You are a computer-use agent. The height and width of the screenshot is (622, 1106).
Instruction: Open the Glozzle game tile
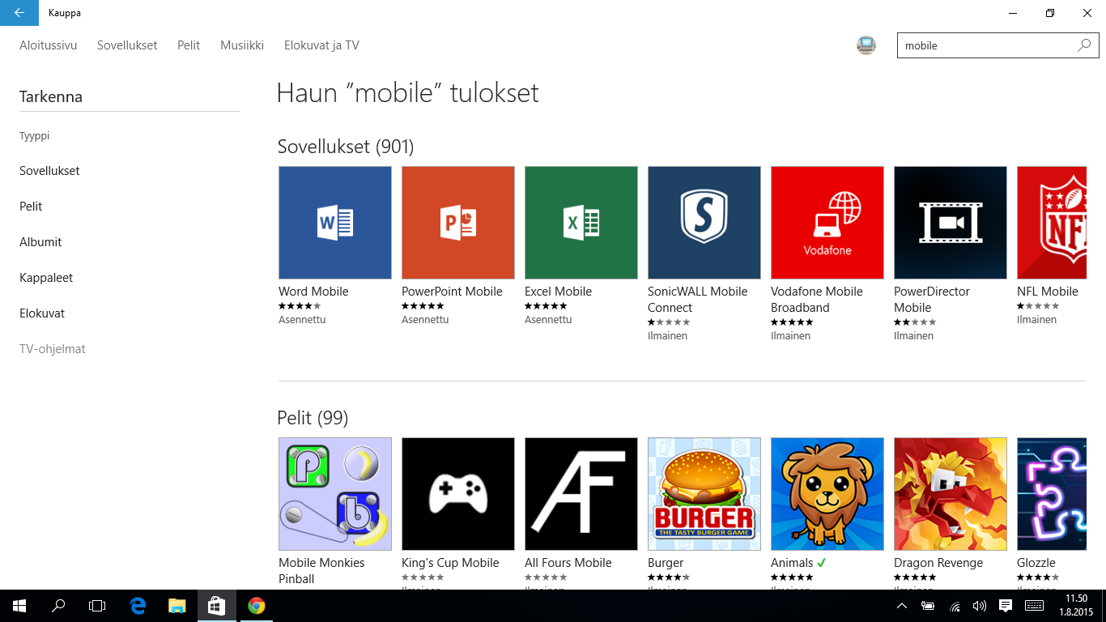tap(1052, 494)
